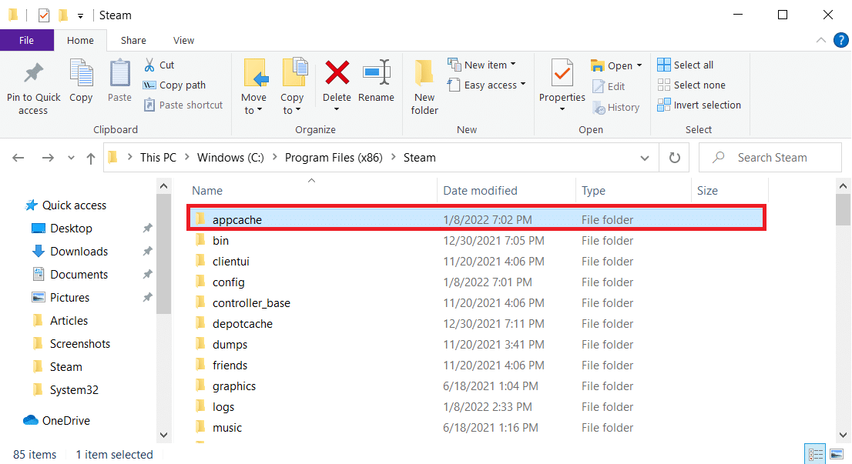The image size is (852, 464).
Task: Open the File menu tab
Action: click(x=27, y=40)
